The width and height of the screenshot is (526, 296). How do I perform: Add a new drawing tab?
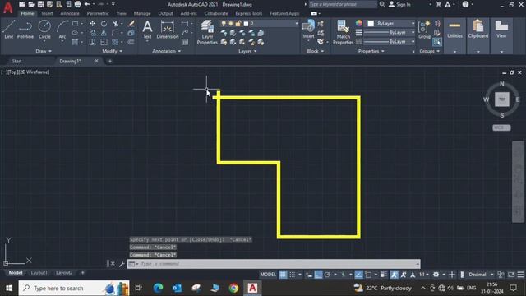(109, 61)
